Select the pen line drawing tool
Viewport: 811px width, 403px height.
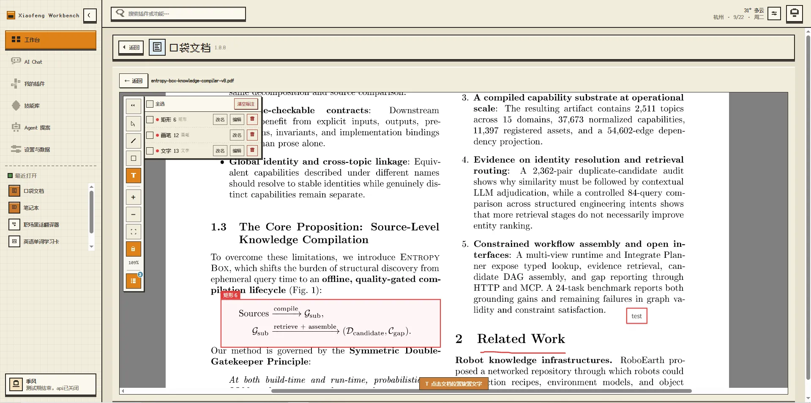[x=133, y=141]
